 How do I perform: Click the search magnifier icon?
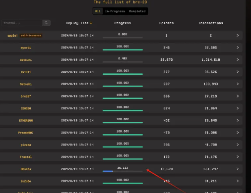coord(47,23)
